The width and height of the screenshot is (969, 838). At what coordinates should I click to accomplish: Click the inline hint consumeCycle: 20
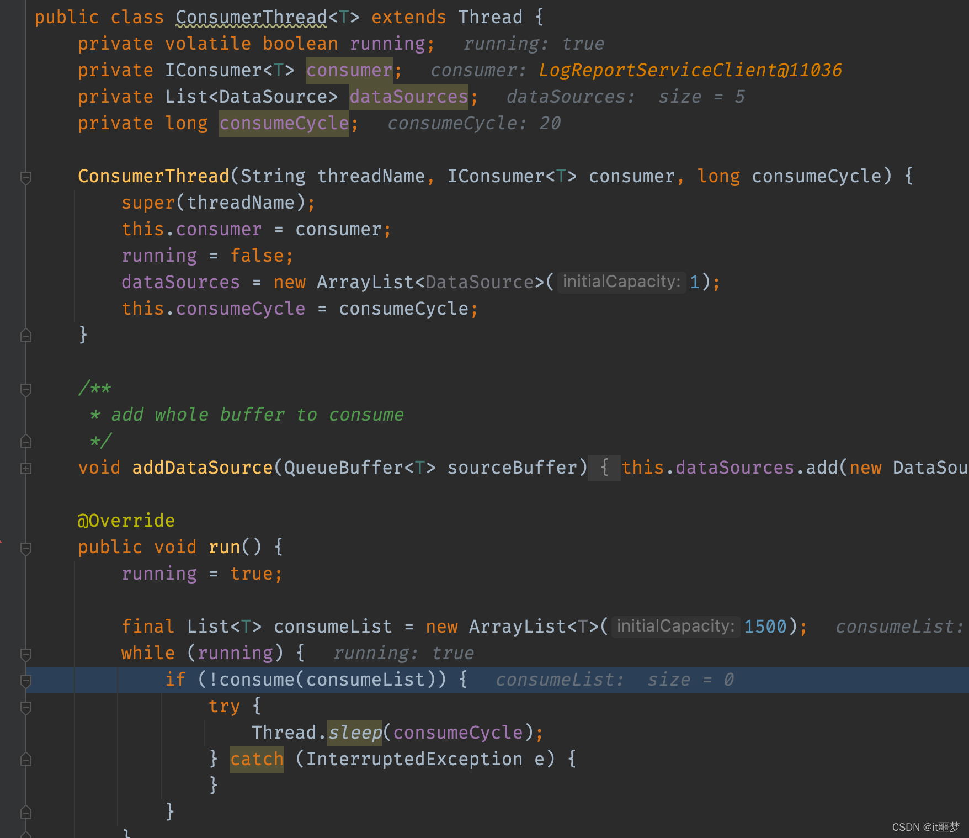tap(474, 123)
